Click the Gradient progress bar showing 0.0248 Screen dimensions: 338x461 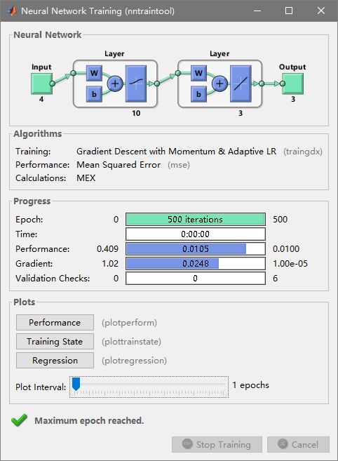tap(196, 263)
